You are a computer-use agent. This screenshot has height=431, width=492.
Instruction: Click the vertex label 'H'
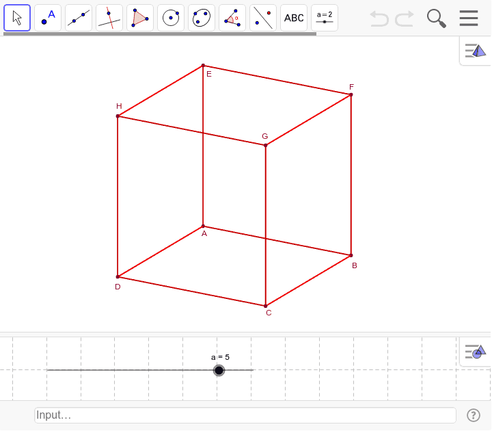(x=119, y=106)
